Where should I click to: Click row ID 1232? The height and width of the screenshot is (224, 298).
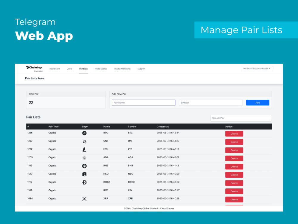(30, 149)
